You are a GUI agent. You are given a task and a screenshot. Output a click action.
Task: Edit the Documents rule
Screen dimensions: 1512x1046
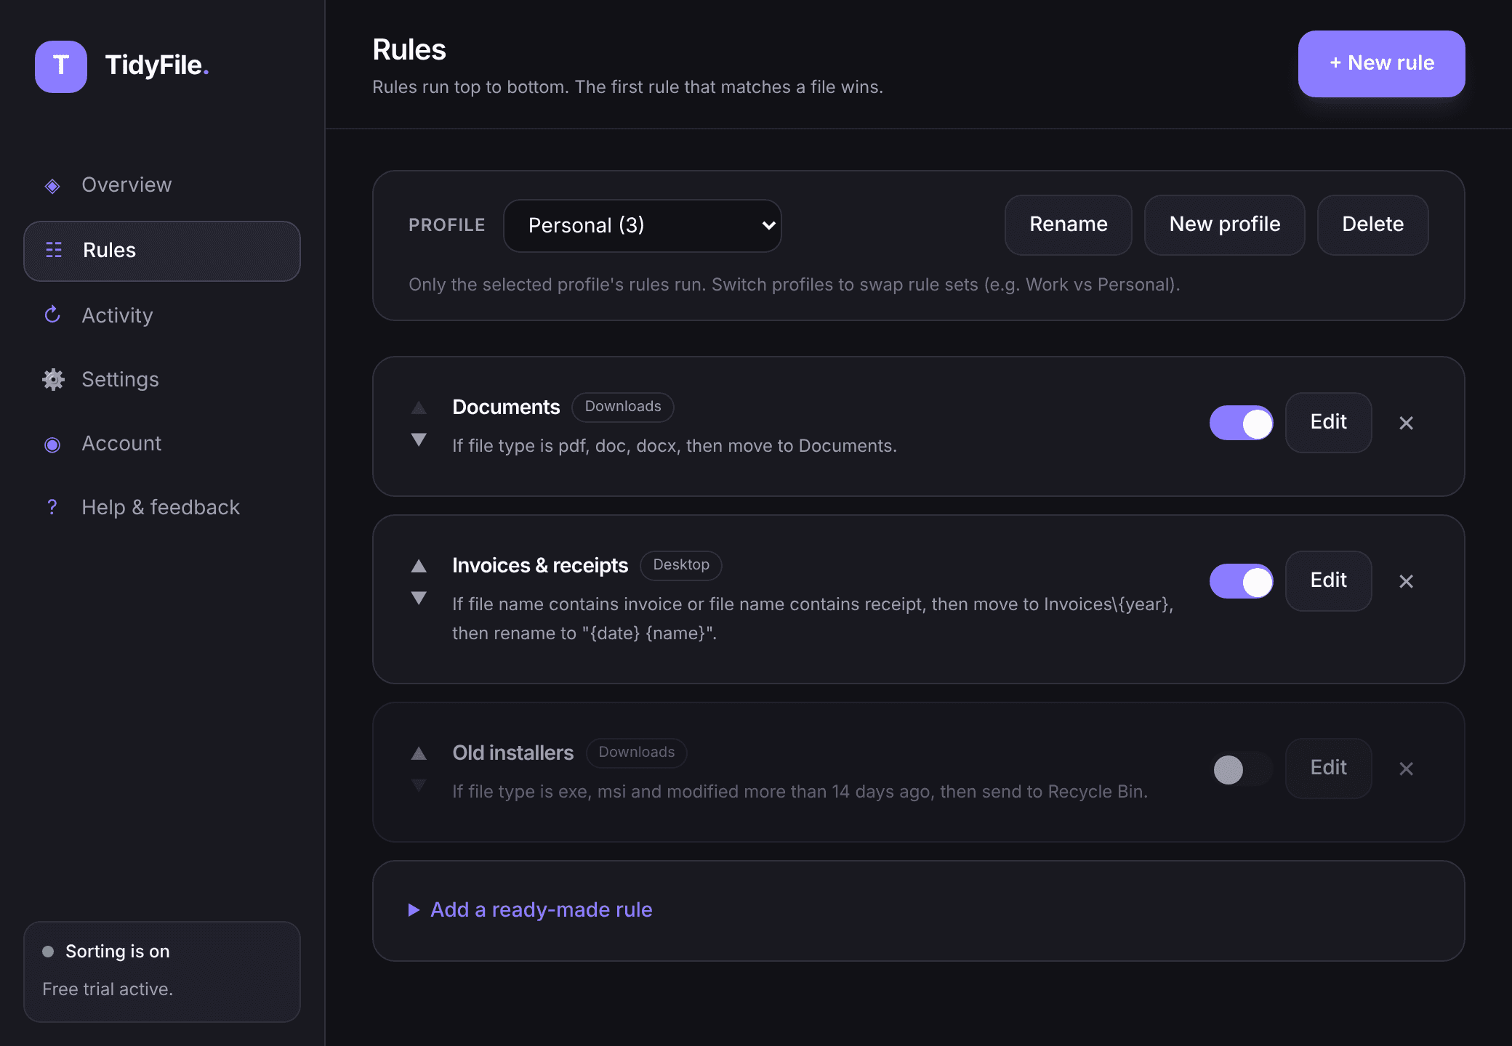1329,422
